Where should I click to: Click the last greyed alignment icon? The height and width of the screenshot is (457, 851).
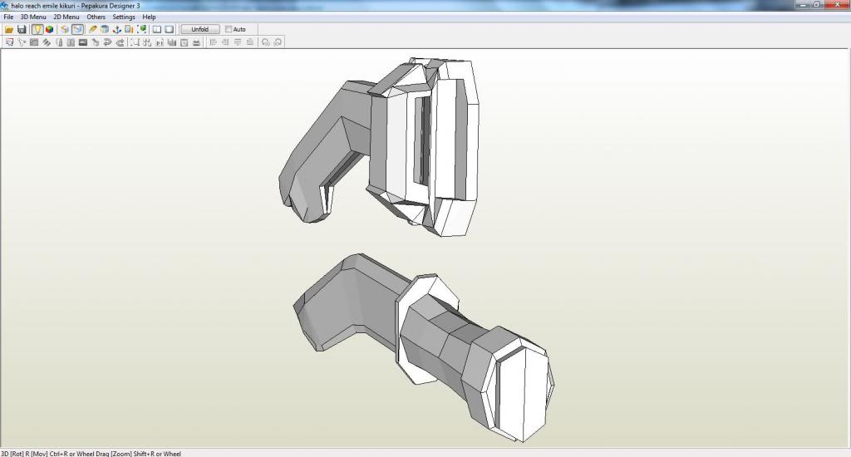point(249,42)
